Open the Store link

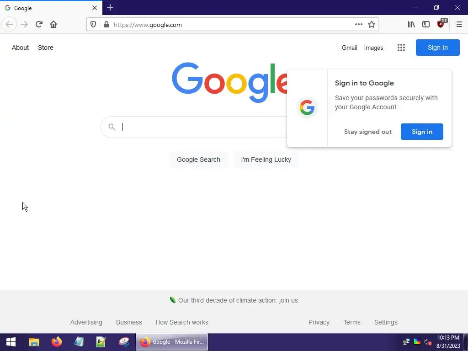pos(46,48)
